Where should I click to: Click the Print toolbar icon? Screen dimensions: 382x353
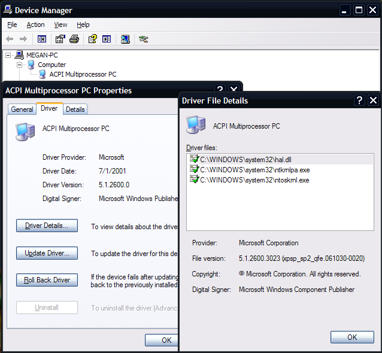[x=74, y=39]
